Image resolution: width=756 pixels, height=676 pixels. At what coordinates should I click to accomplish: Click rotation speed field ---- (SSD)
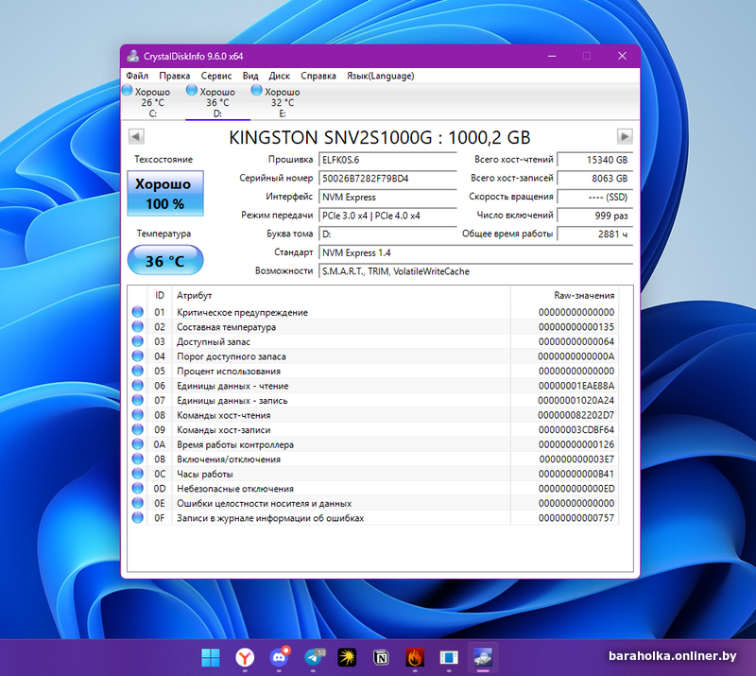pos(595,197)
